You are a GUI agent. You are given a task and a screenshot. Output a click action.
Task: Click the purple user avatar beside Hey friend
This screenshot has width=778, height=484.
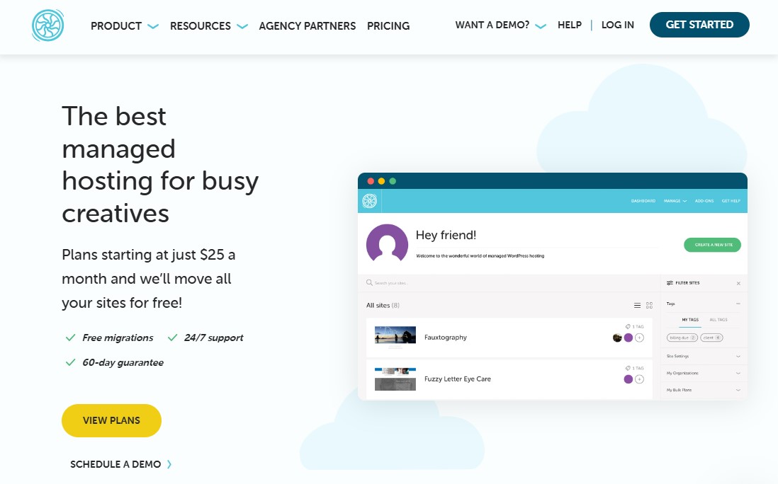[387, 245]
